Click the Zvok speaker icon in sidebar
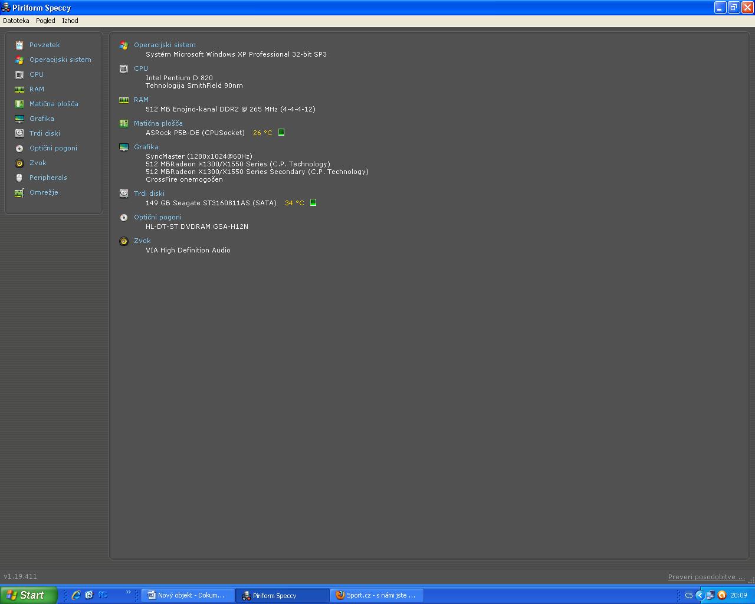 [19, 163]
